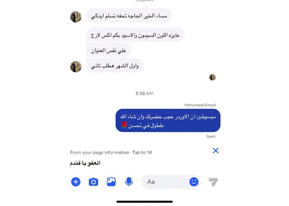The image size is (289, 206).
Task: Tap the message واول الشهر هطلب تاني
Action: click(115, 66)
